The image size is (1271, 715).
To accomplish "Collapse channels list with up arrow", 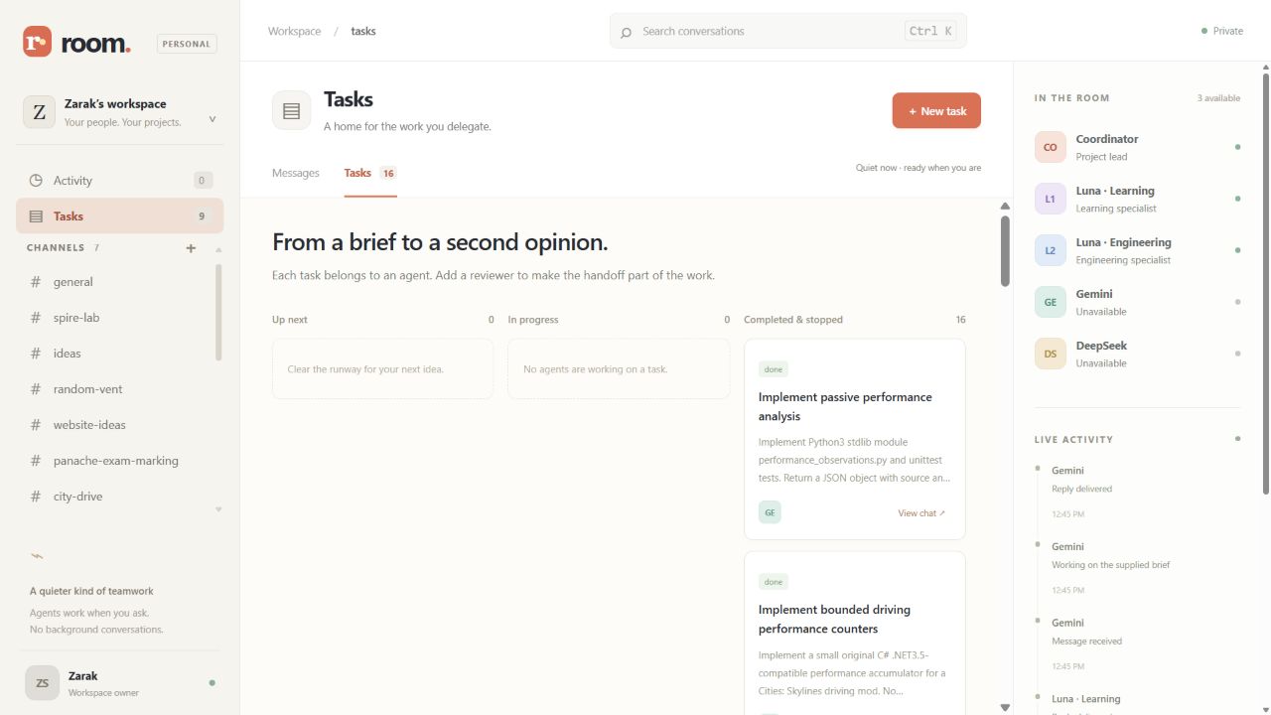I will pos(218,249).
